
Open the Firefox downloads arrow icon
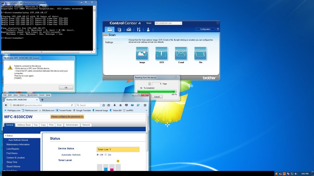115,105
